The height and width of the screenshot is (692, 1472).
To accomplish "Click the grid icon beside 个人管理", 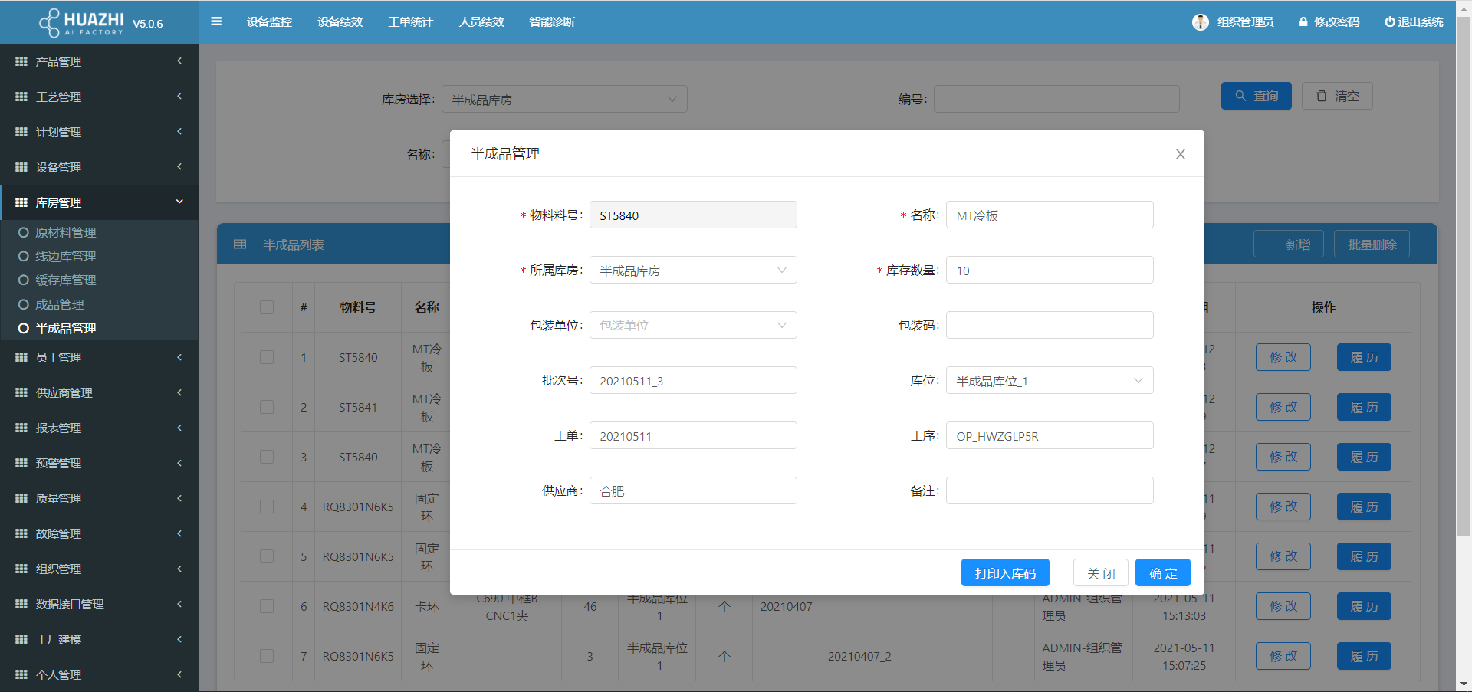I will [21, 674].
